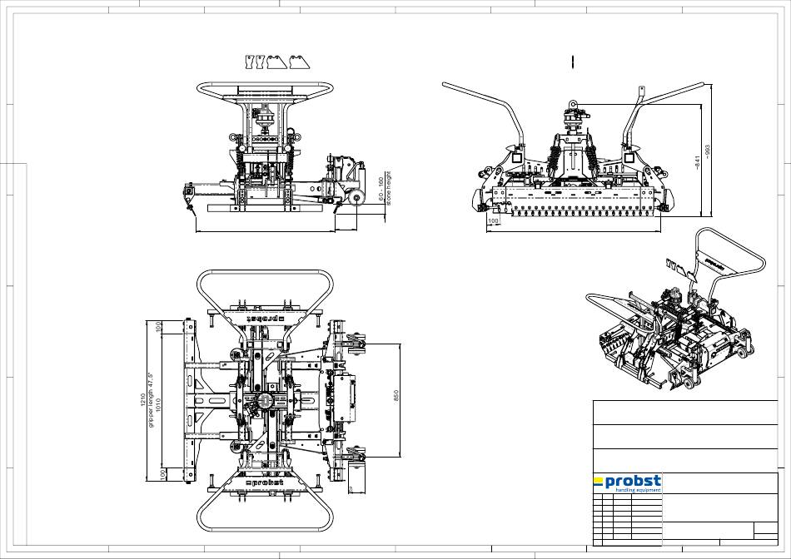The image size is (791, 559).
Task: Click the isometric 3D view of the gripper
Action: 676,310
